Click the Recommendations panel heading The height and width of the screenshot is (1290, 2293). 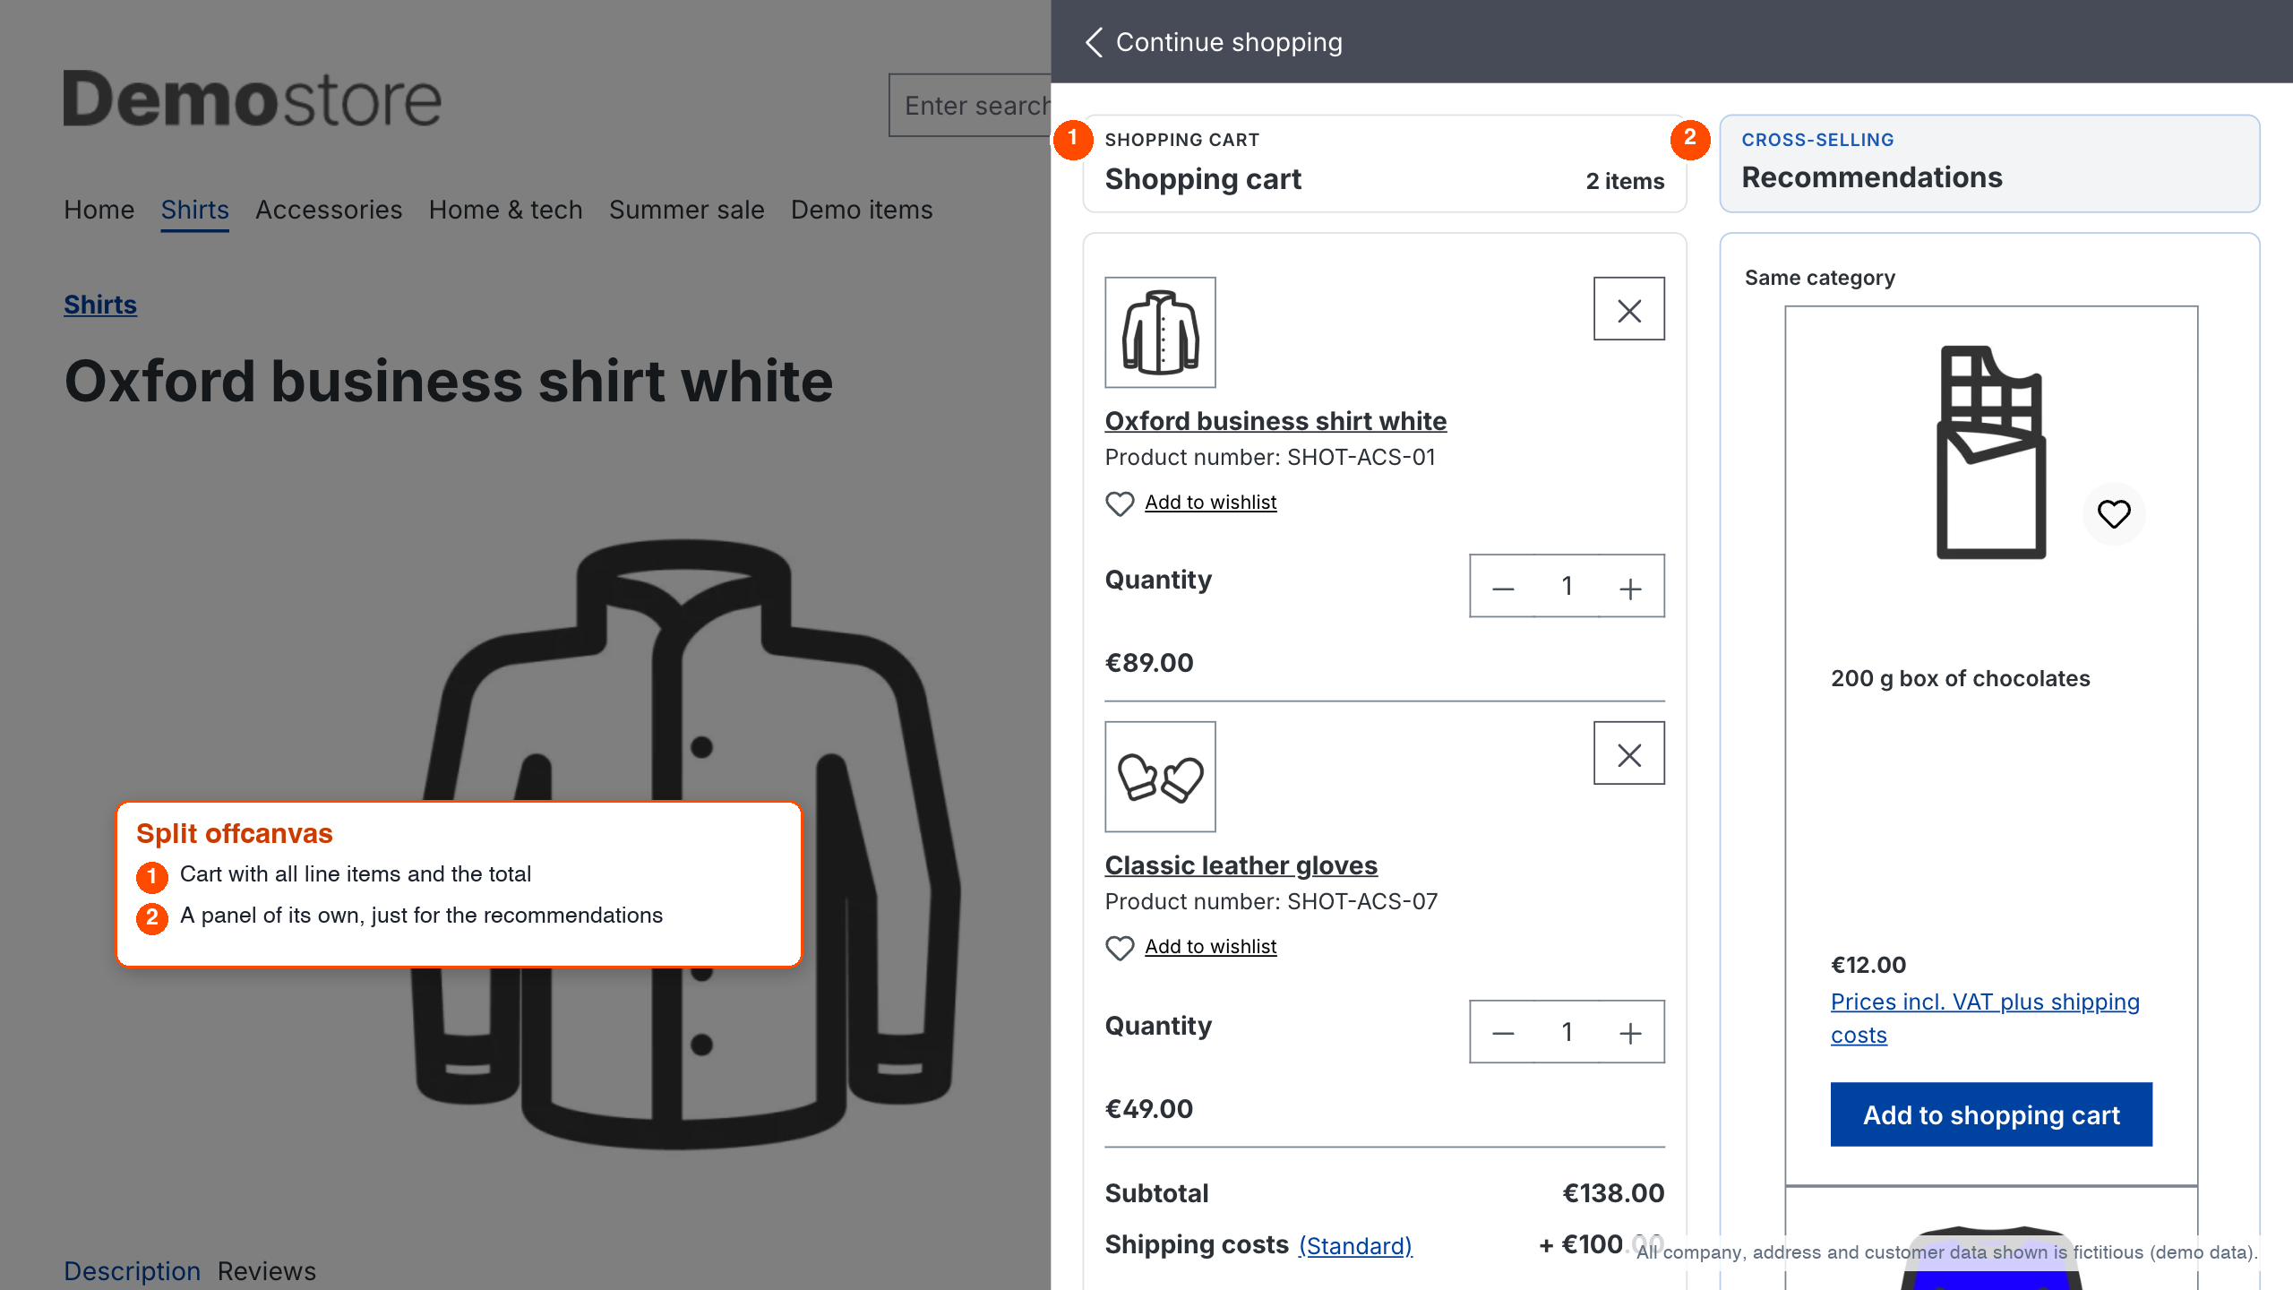point(1871,177)
